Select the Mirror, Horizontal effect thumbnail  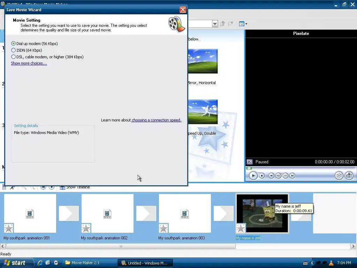[x=203, y=61]
